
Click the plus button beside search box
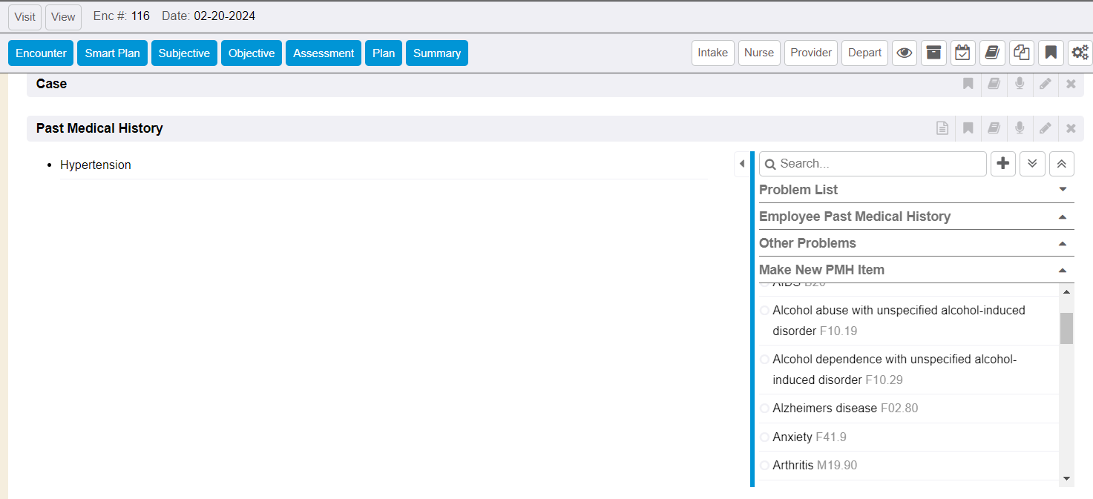[x=1003, y=164]
